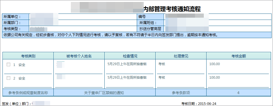The width and height of the screenshot is (273, 106).
Task: Select the 检查情况 column header
Action: (x=130, y=56)
